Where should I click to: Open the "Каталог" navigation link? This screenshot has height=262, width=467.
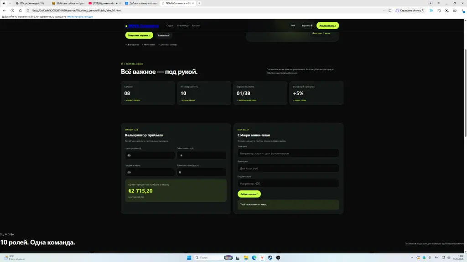click(196, 25)
